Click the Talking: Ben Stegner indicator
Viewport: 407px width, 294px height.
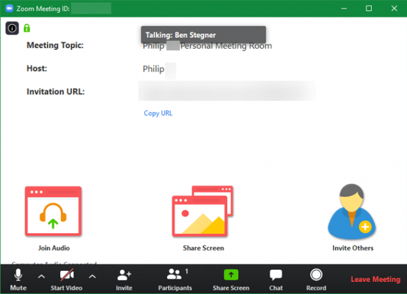(203, 35)
